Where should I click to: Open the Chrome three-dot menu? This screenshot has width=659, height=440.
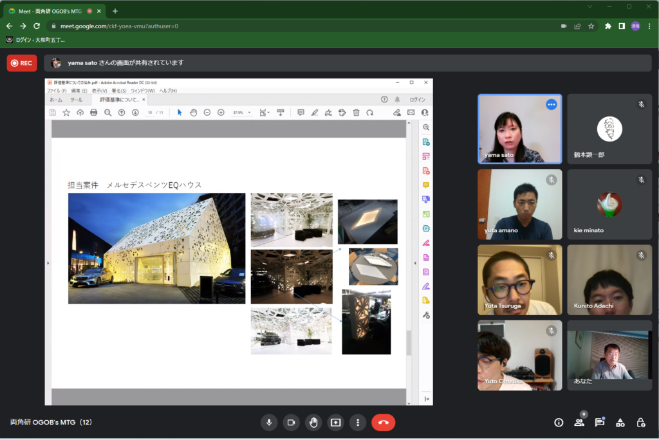649,26
